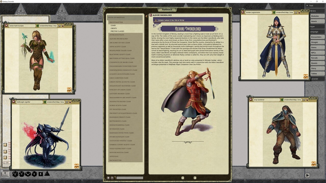Click the pop-out arrow icon on Hellknight signifer window
326x183 pixels.
pos(73,100)
